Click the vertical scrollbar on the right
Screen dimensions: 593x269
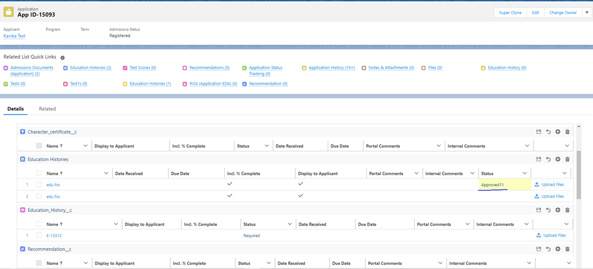coord(580,178)
